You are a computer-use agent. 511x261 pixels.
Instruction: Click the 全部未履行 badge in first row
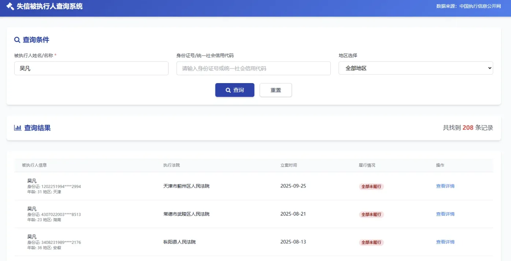[371, 186]
